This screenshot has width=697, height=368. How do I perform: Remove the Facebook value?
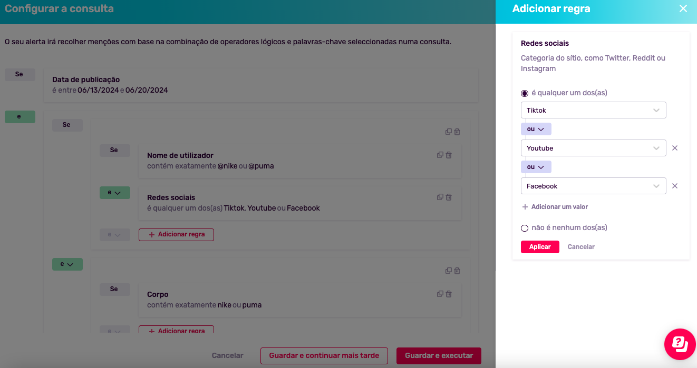674,186
